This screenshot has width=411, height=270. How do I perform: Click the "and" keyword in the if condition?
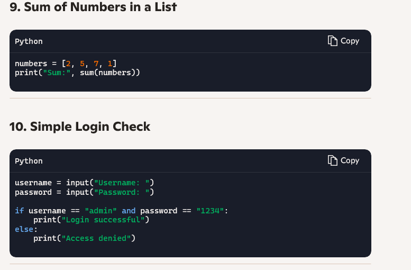coord(129,211)
